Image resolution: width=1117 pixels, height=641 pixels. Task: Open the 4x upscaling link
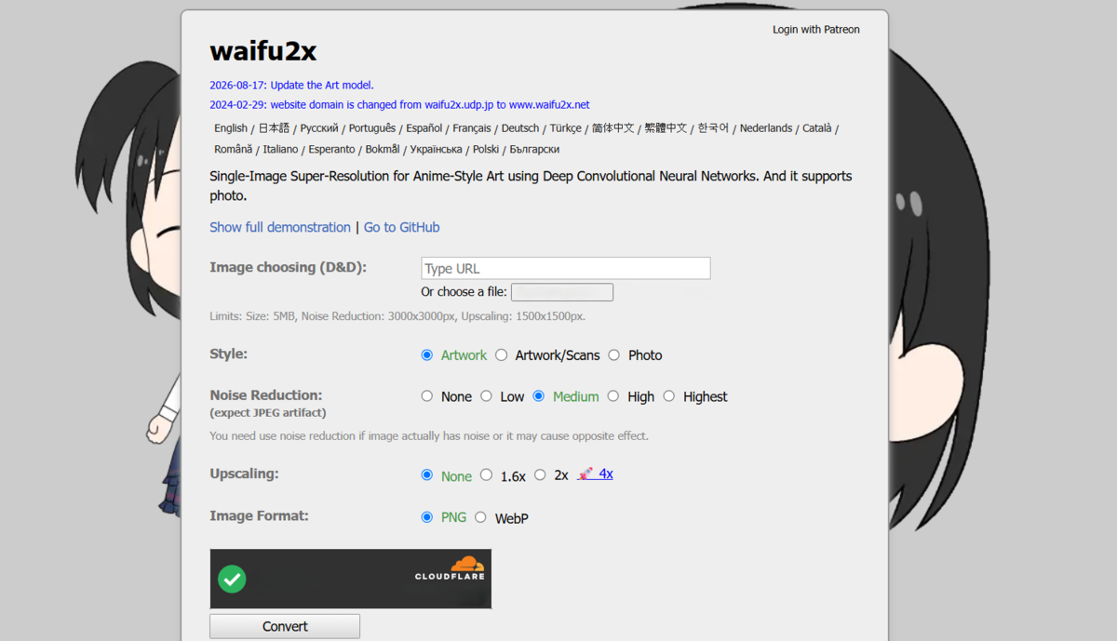pyautogui.click(x=596, y=474)
